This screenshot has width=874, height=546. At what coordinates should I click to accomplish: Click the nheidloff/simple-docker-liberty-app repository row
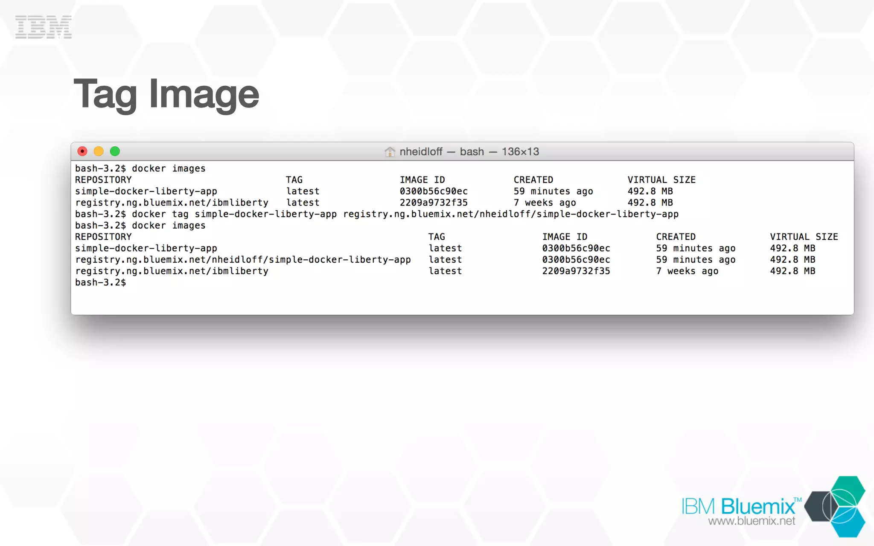click(243, 260)
